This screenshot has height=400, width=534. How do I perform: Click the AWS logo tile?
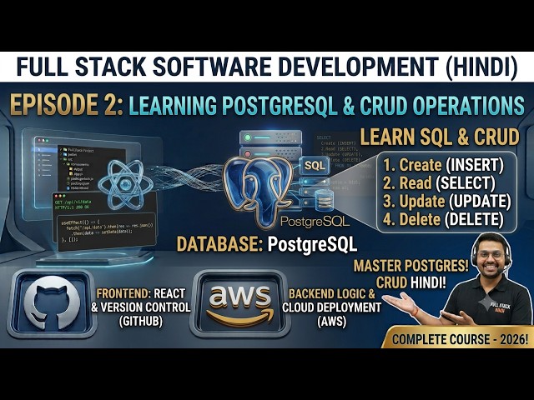coord(240,303)
